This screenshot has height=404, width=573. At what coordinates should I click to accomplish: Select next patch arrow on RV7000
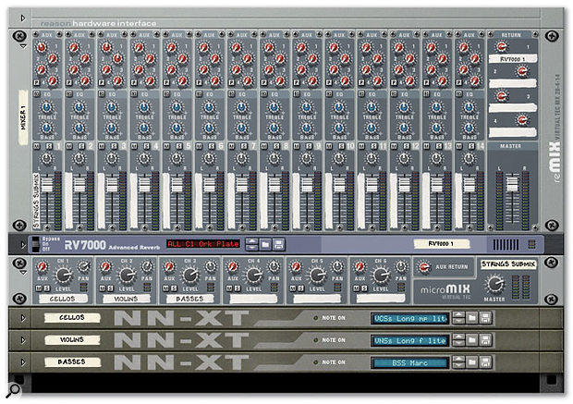coord(251,248)
